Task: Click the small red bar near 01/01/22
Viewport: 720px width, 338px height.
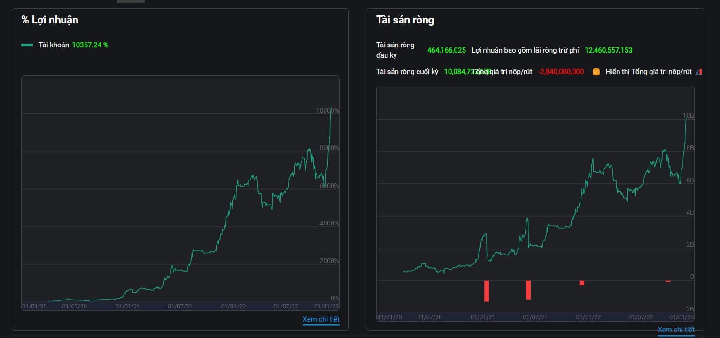Action: (581, 283)
